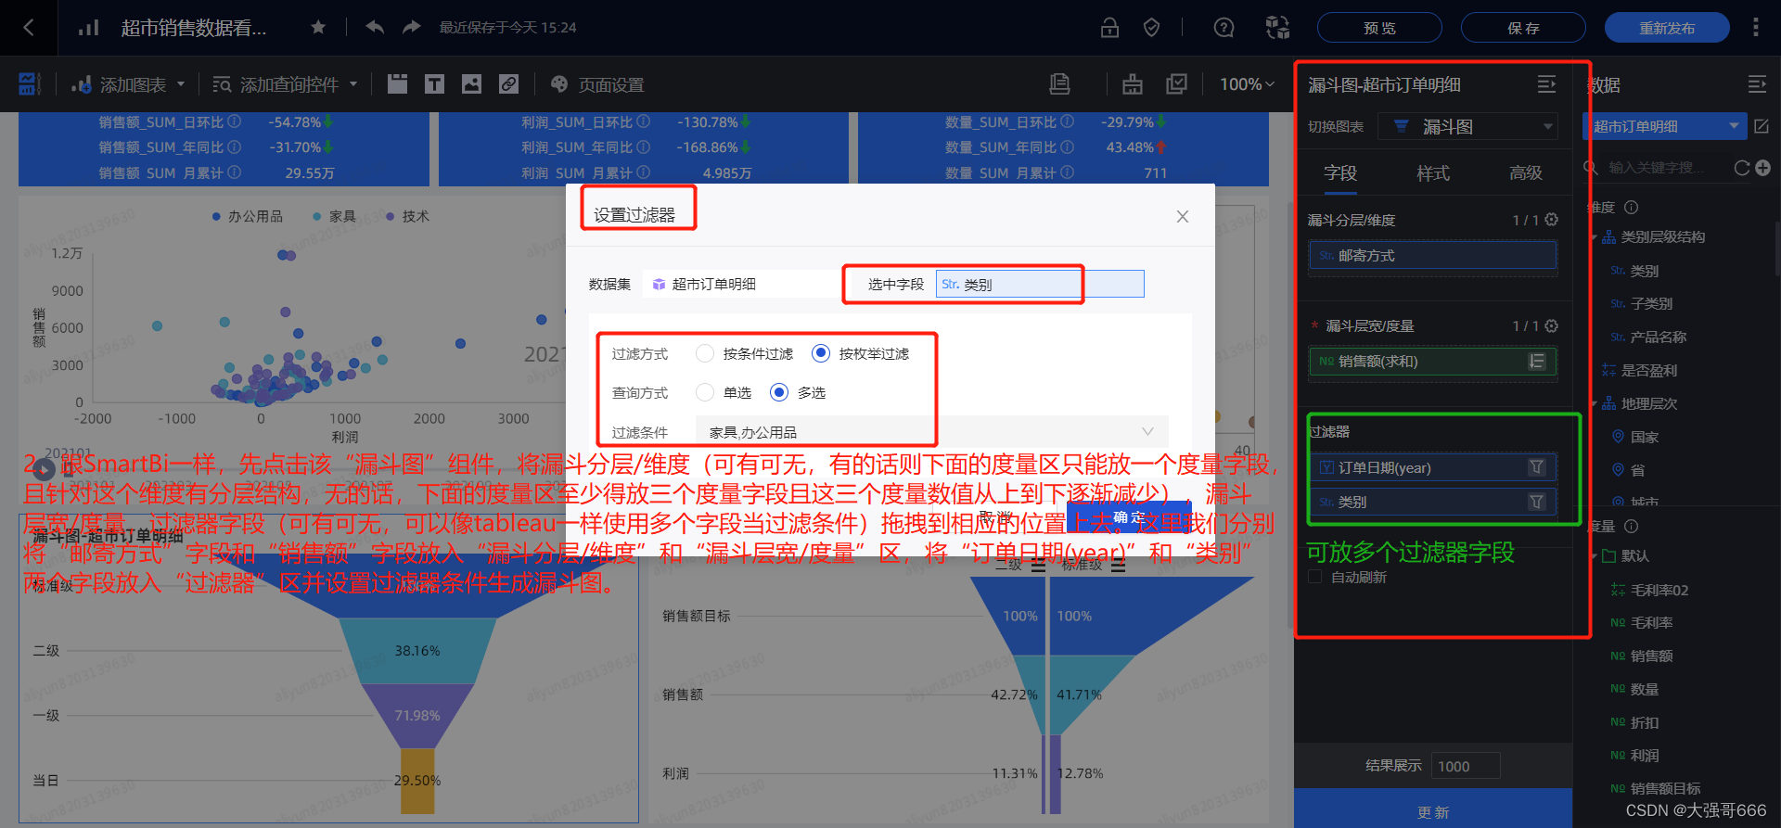Select 国家 in 地理层次
The image size is (1781, 828).
click(x=1645, y=438)
